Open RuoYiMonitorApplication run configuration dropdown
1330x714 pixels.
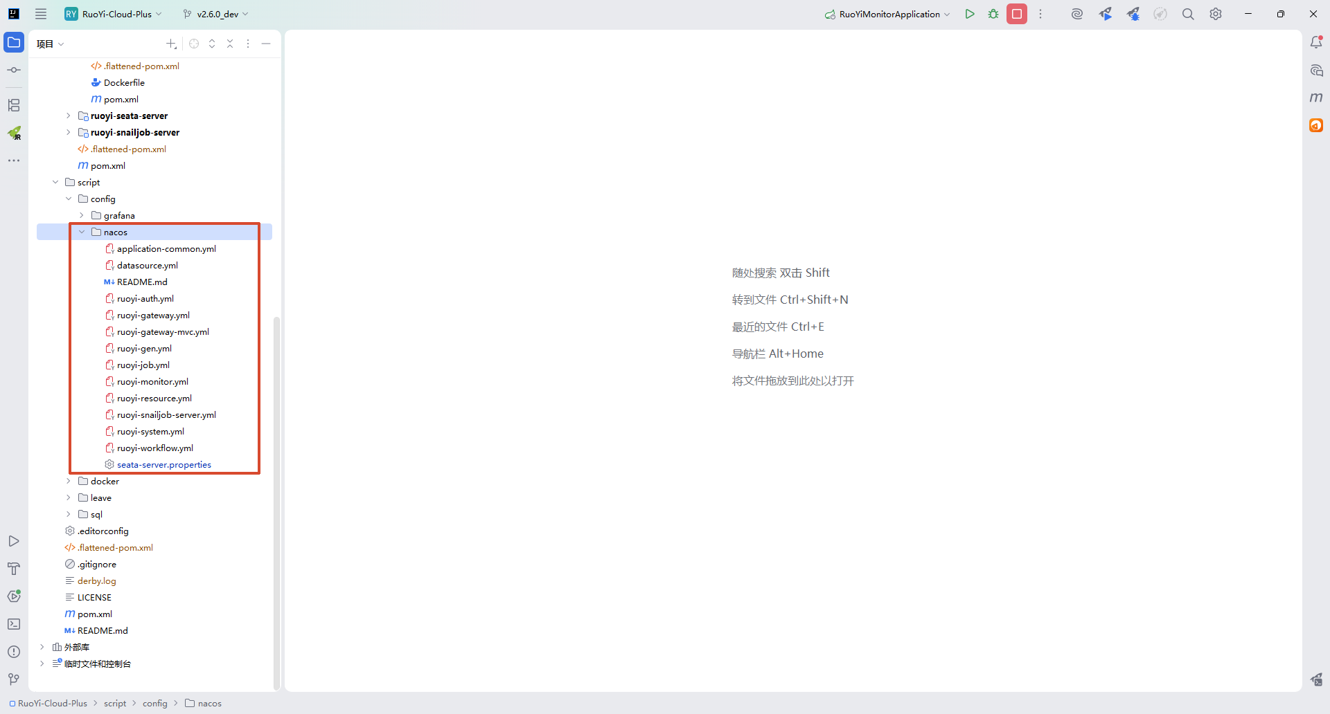[x=888, y=14]
